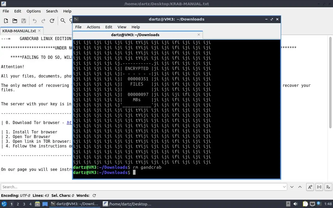Close the terminal tab with its X button

(199, 35)
